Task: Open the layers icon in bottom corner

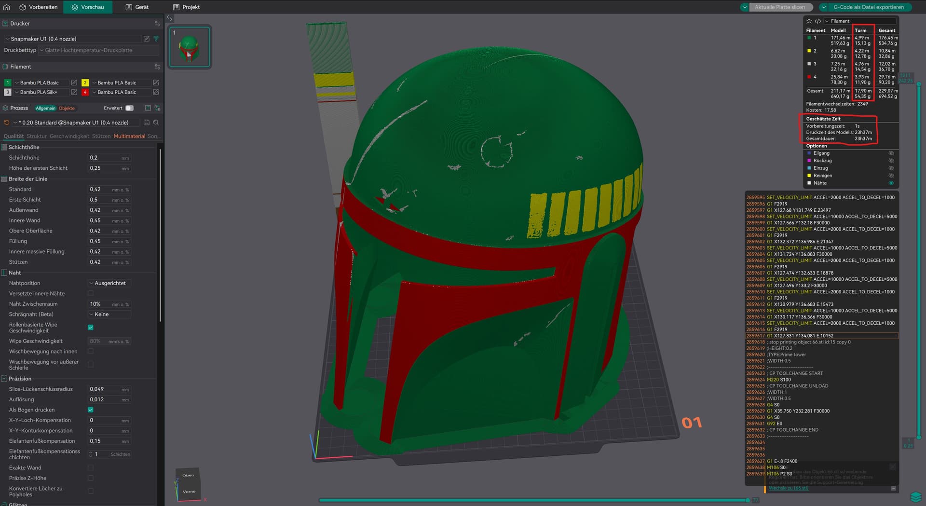Action: point(915,497)
